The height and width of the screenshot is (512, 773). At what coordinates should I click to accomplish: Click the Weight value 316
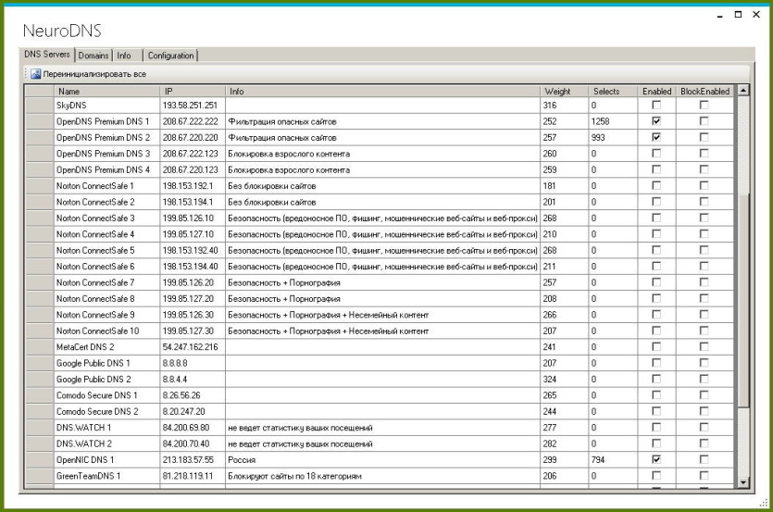coord(564,105)
